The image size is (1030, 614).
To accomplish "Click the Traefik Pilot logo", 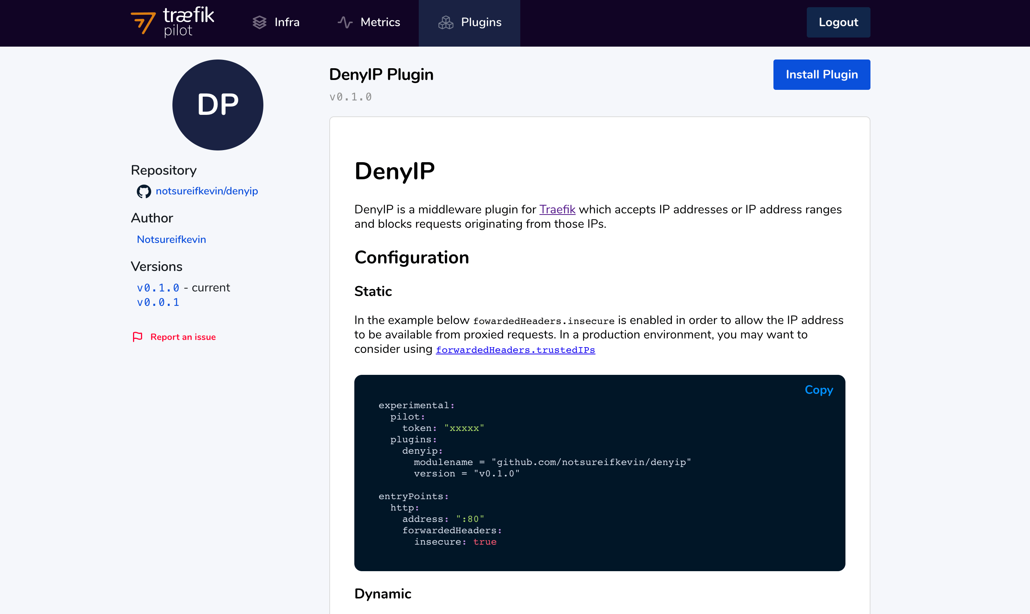I will pos(172,22).
